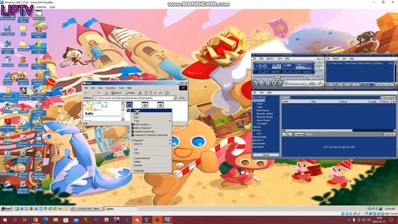Click the Search button in Explorer toolbar
Image resolution: width=398 pixels, height=224 pixels.
116,93
